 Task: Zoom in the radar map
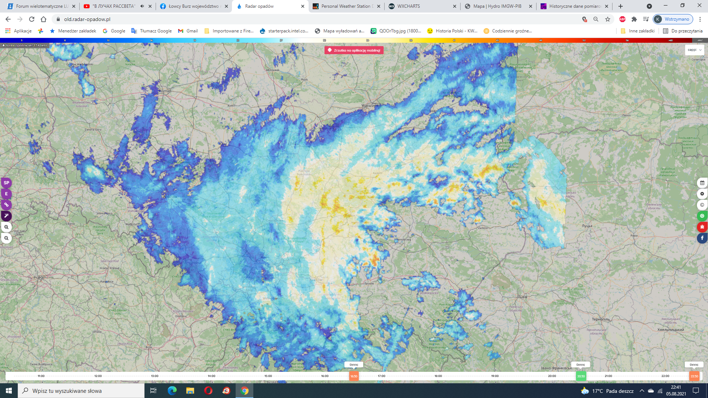point(6,227)
